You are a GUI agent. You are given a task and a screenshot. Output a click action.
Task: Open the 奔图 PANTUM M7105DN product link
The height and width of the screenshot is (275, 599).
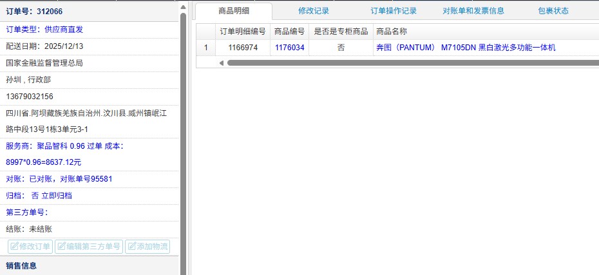465,48
